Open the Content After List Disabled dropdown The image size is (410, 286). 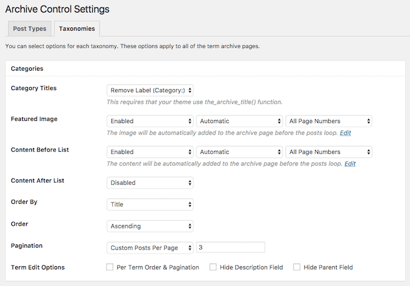coord(150,183)
